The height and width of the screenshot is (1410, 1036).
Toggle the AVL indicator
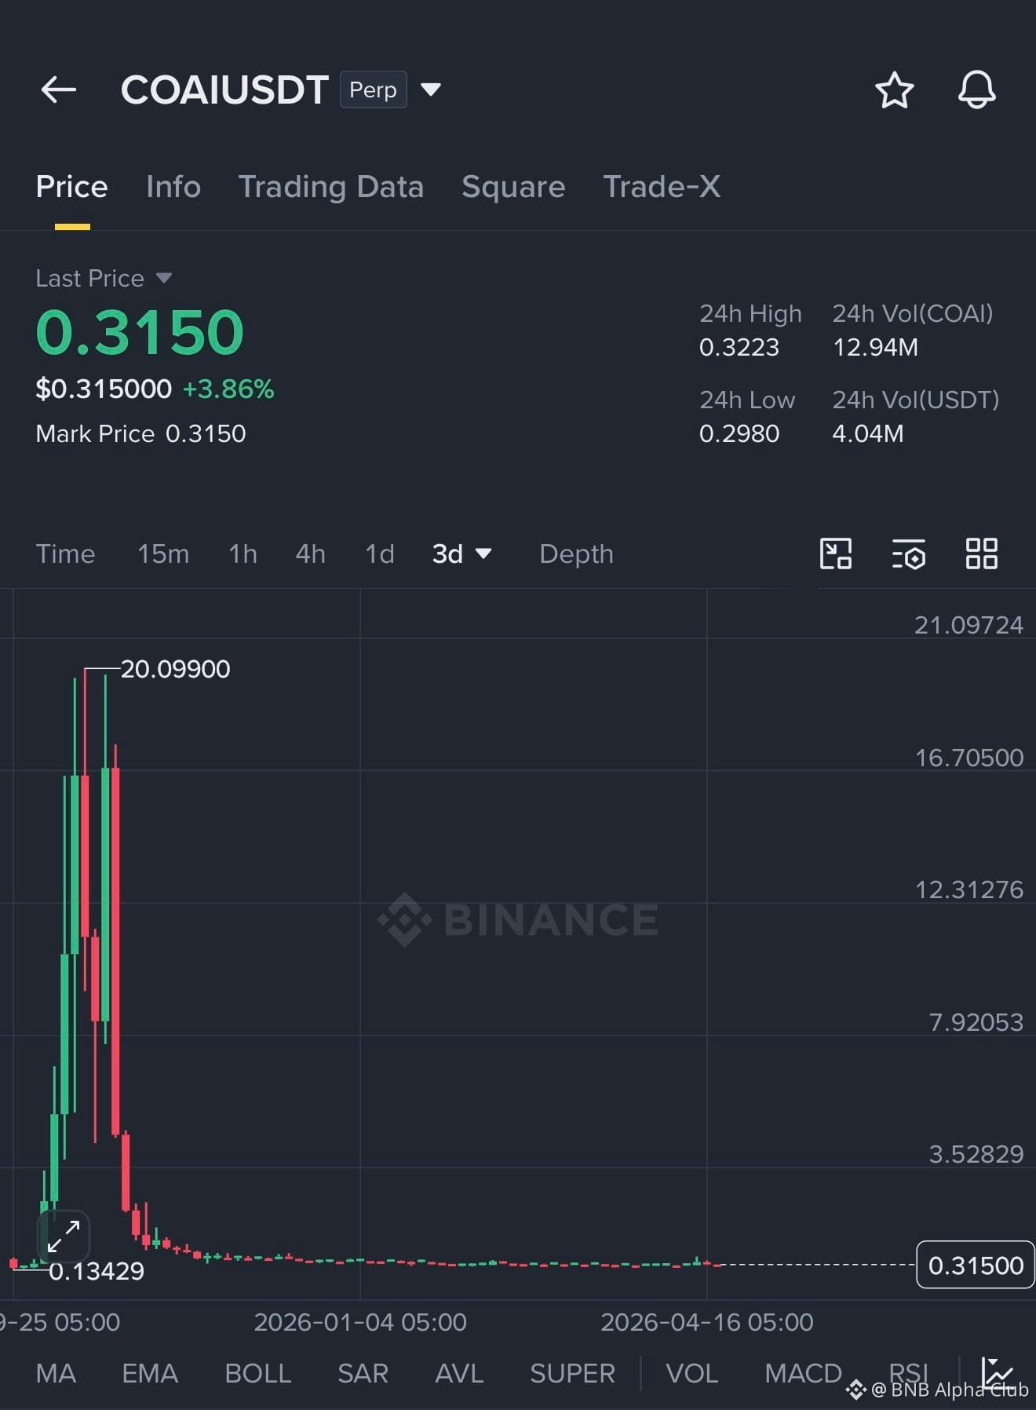(x=459, y=1373)
